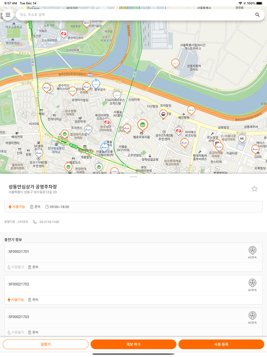
Task: Select the grey pin next to 프리센스
Action: [x=88, y=128]
